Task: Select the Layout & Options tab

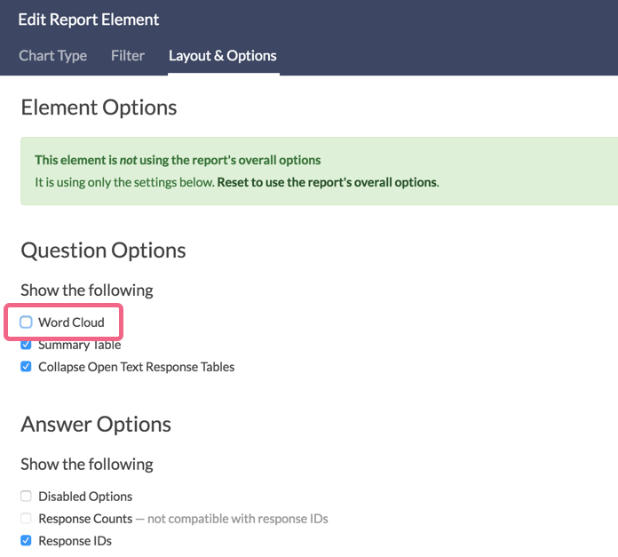Action: click(223, 55)
